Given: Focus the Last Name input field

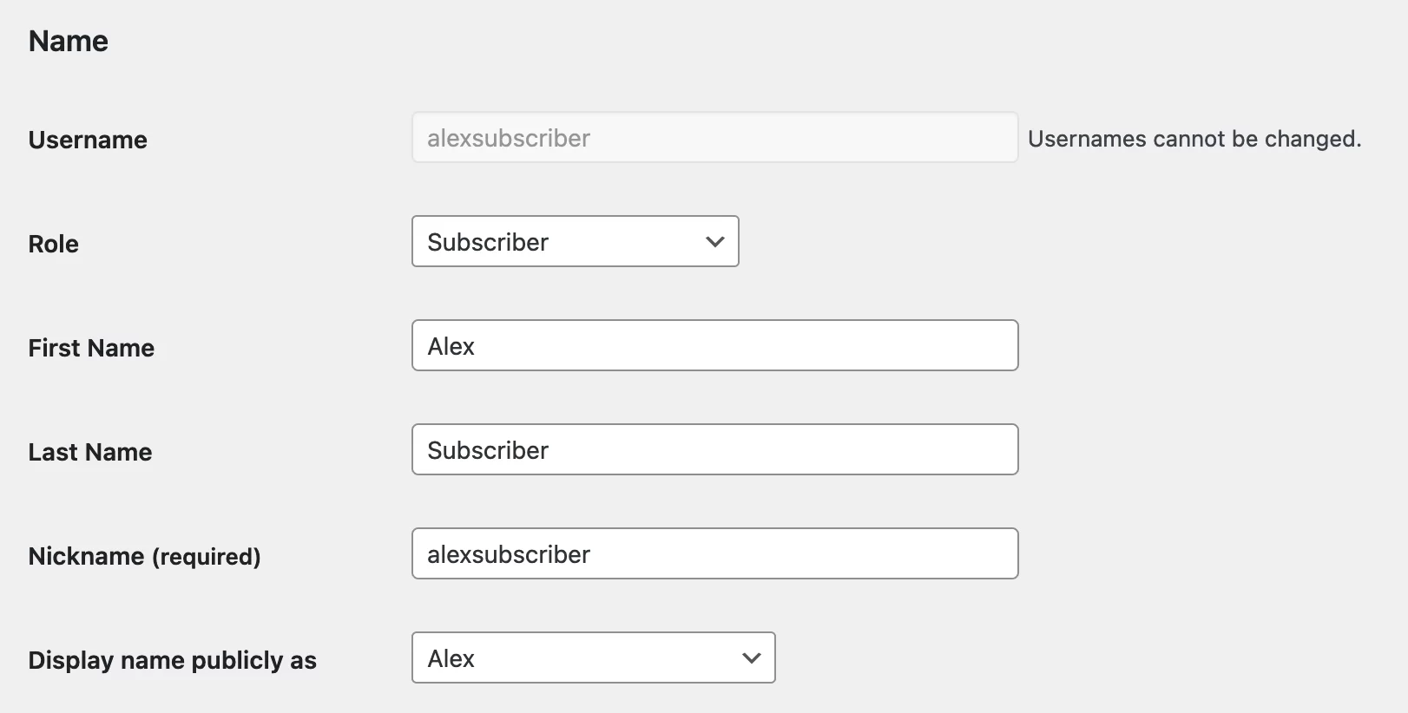Looking at the screenshot, I should (715, 449).
